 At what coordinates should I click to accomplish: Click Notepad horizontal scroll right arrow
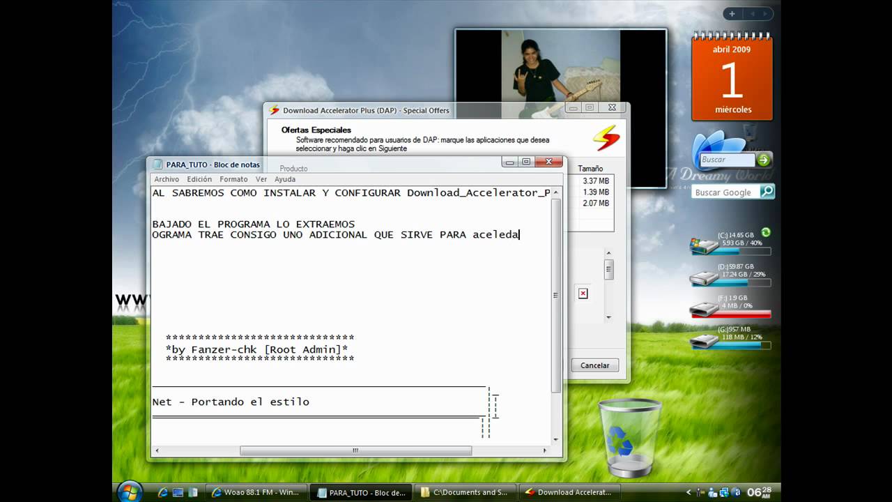(x=546, y=450)
